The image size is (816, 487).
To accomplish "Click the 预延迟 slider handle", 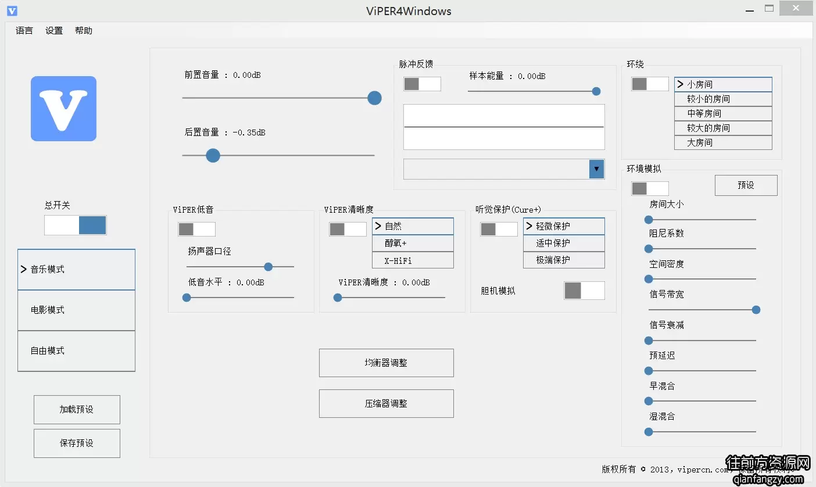I will tap(649, 371).
